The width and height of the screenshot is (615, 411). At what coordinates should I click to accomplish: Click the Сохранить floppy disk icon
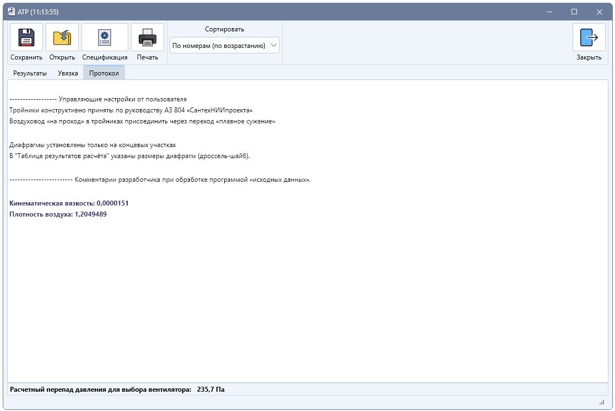[26, 37]
